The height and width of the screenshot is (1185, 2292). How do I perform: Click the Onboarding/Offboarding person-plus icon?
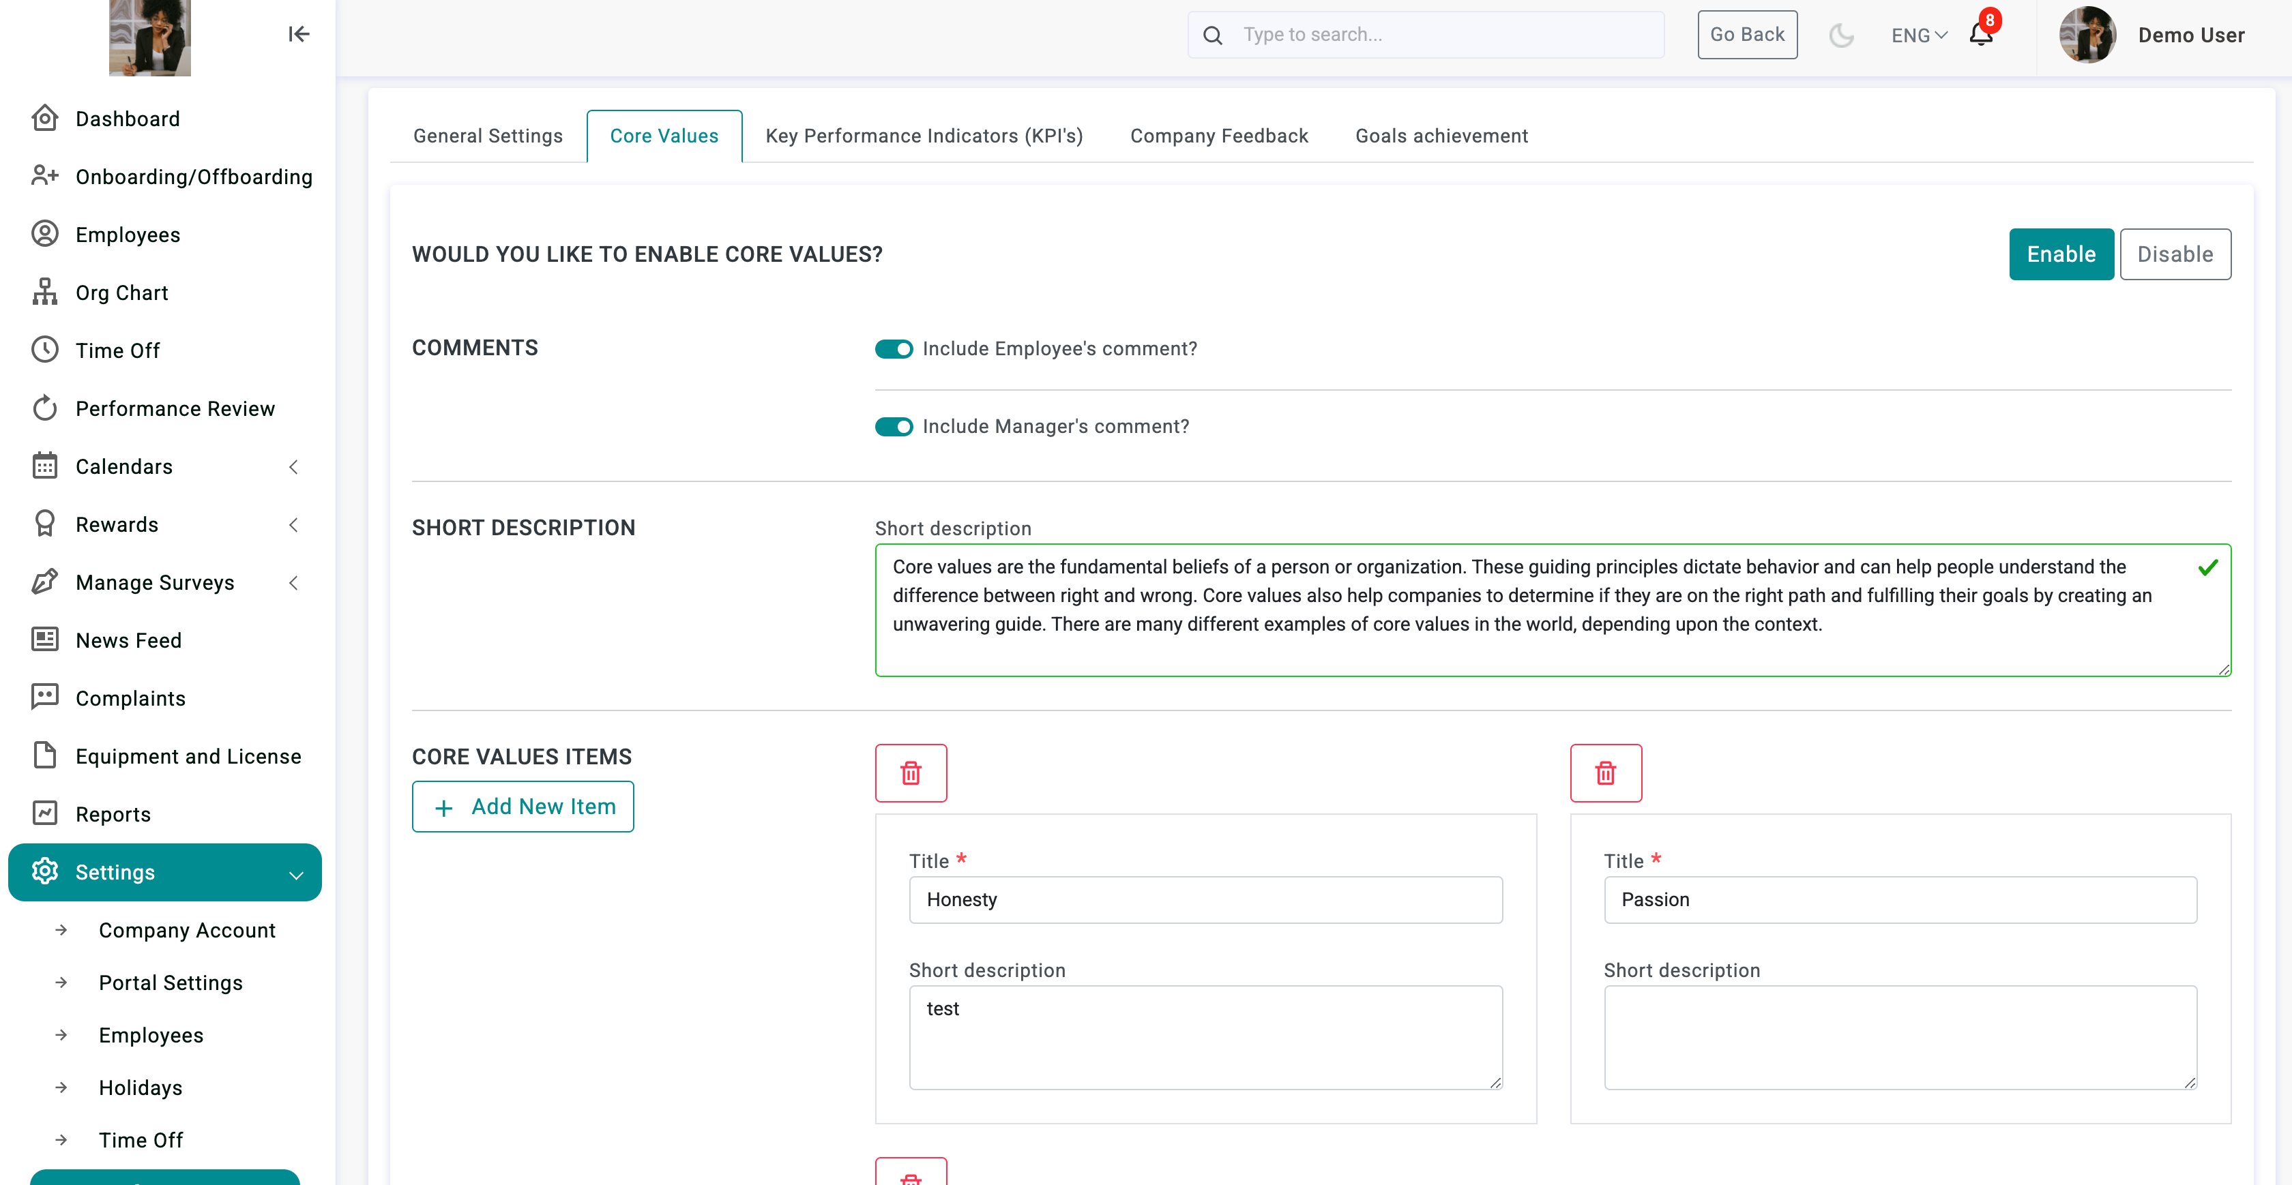click(x=44, y=176)
